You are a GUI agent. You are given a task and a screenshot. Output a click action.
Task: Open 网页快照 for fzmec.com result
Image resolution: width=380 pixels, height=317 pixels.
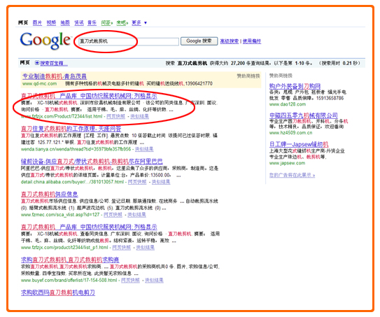[x=113, y=215]
